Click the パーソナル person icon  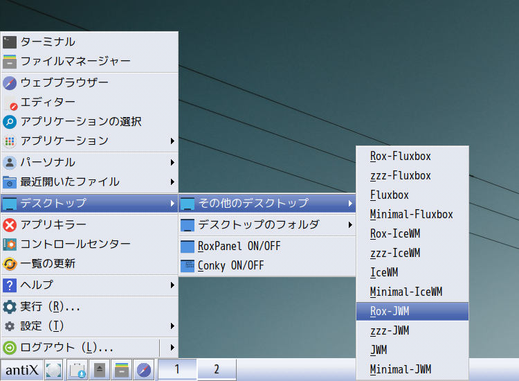[x=10, y=163]
